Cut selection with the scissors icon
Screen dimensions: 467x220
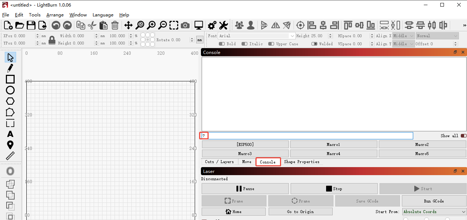(x=92, y=25)
